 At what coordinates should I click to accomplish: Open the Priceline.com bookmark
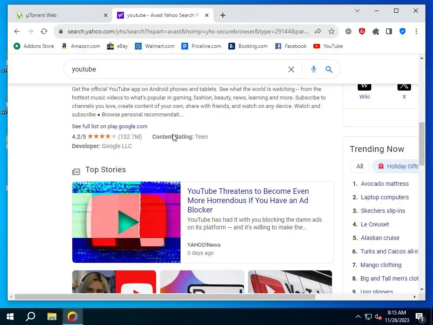(x=201, y=46)
